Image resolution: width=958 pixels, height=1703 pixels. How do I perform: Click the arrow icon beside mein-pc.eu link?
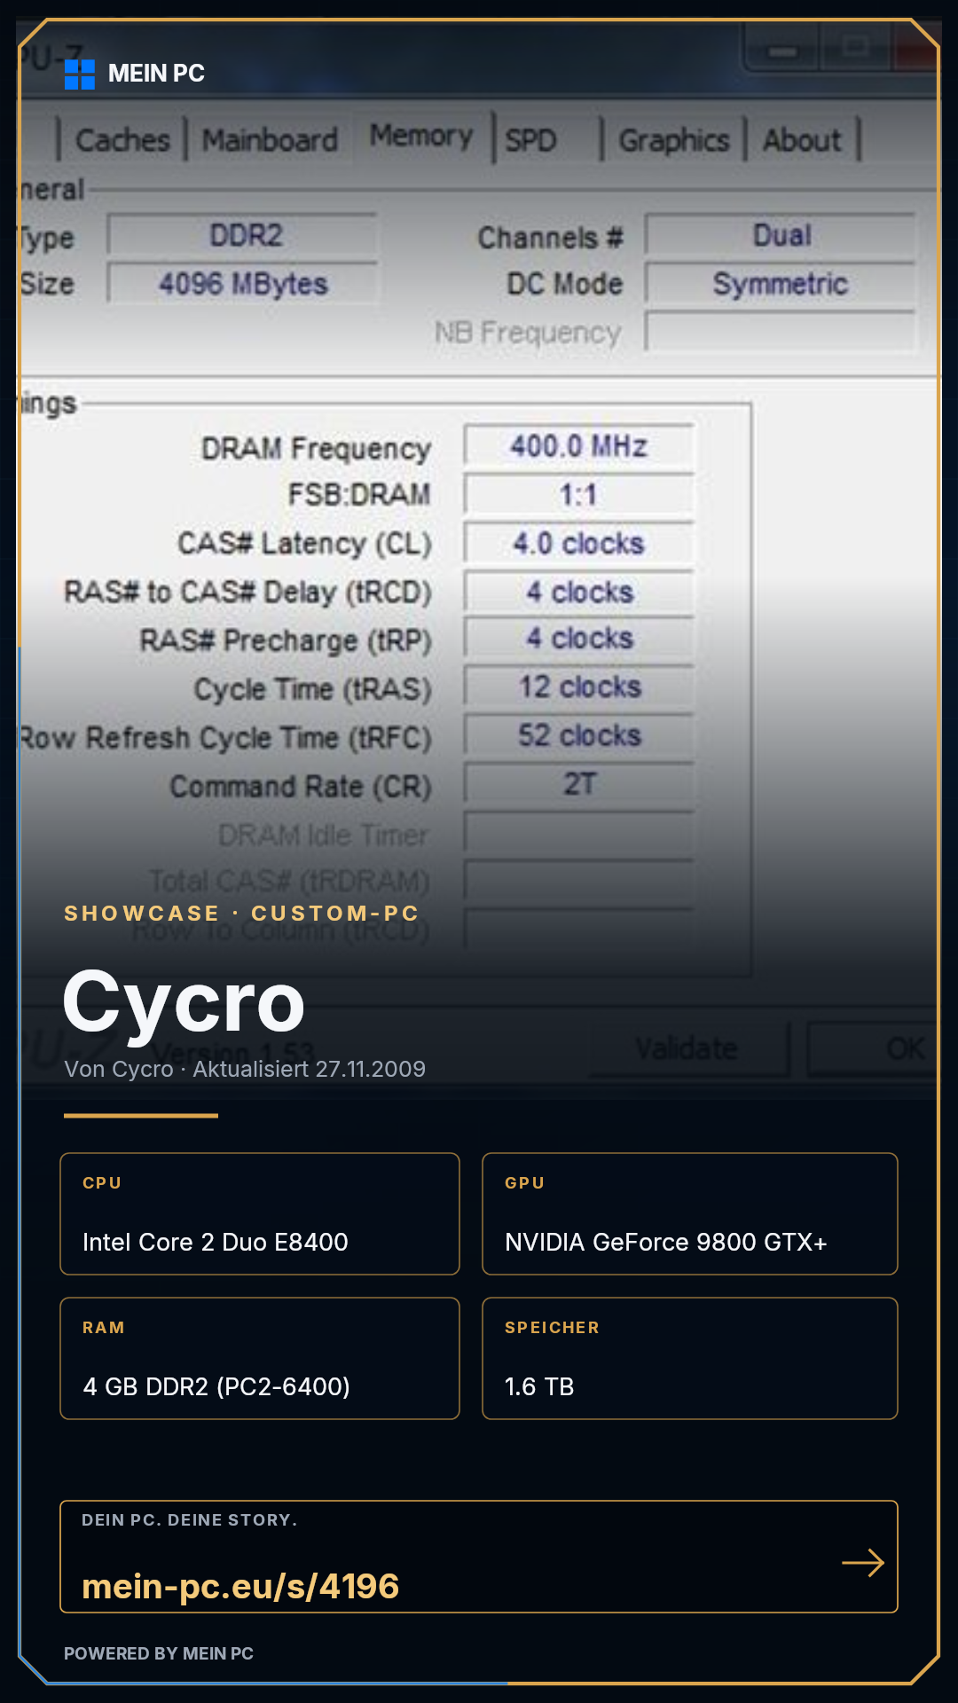pos(863,1563)
